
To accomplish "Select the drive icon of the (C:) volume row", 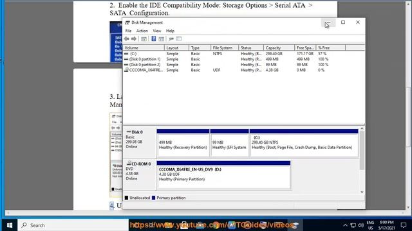I will tap(126, 53).
